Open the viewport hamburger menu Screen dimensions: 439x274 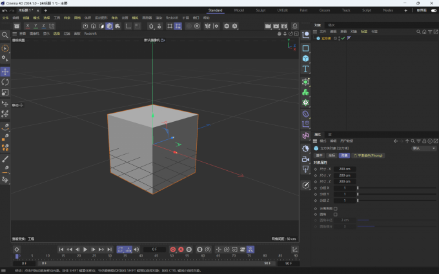click(15, 34)
